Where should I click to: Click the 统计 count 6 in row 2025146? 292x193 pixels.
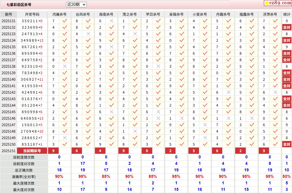pyautogui.click(x=287, y=118)
